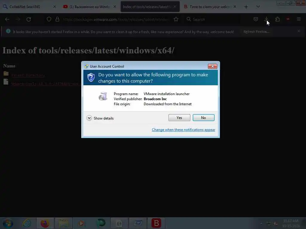Click the tracking protection shield icon
Viewport: 306px width, 229px height.
[49, 19]
